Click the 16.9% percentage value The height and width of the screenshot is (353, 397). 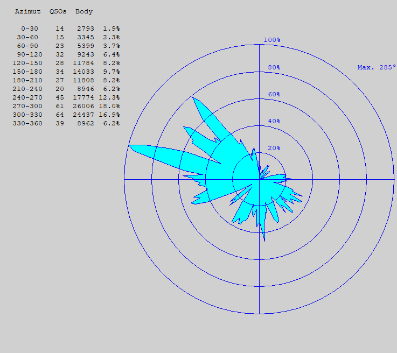coord(112,115)
